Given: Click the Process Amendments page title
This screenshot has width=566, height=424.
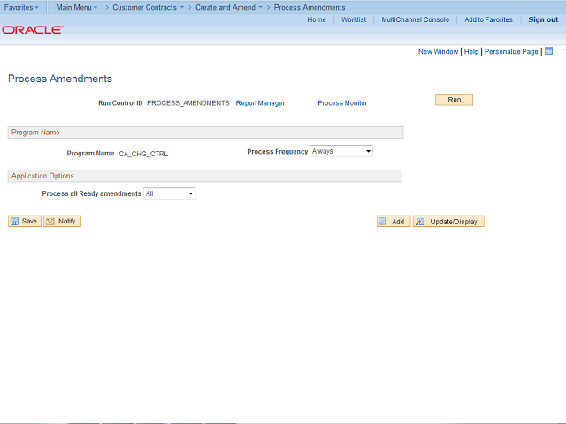Looking at the screenshot, I should point(60,79).
